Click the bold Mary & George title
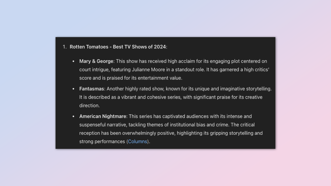 pyautogui.click(x=96, y=61)
